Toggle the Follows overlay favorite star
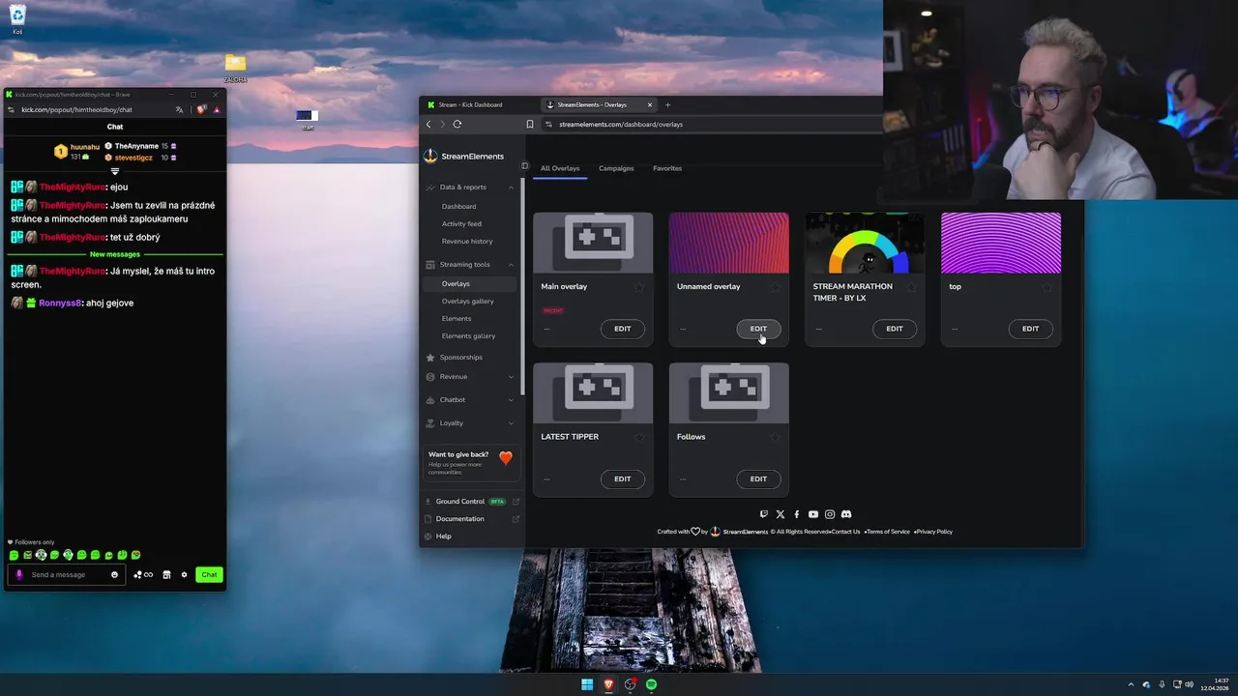This screenshot has height=696, width=1238. click(x=775, y=437)
